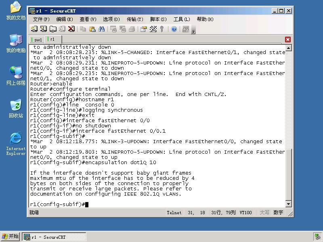Open the 脚本(S) menu
323x242 pixels.
pos(158,19)
